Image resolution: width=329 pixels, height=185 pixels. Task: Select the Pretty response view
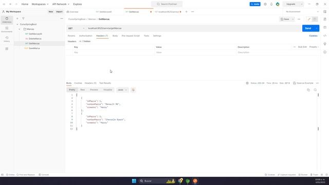point(72,90)
